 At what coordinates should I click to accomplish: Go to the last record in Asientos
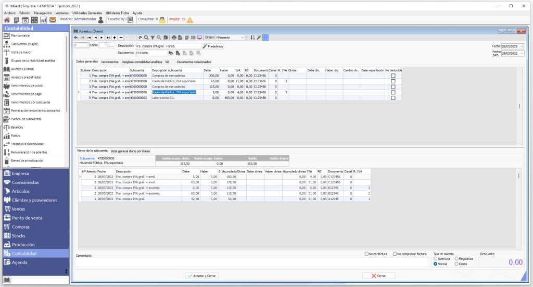pos(108,38)
